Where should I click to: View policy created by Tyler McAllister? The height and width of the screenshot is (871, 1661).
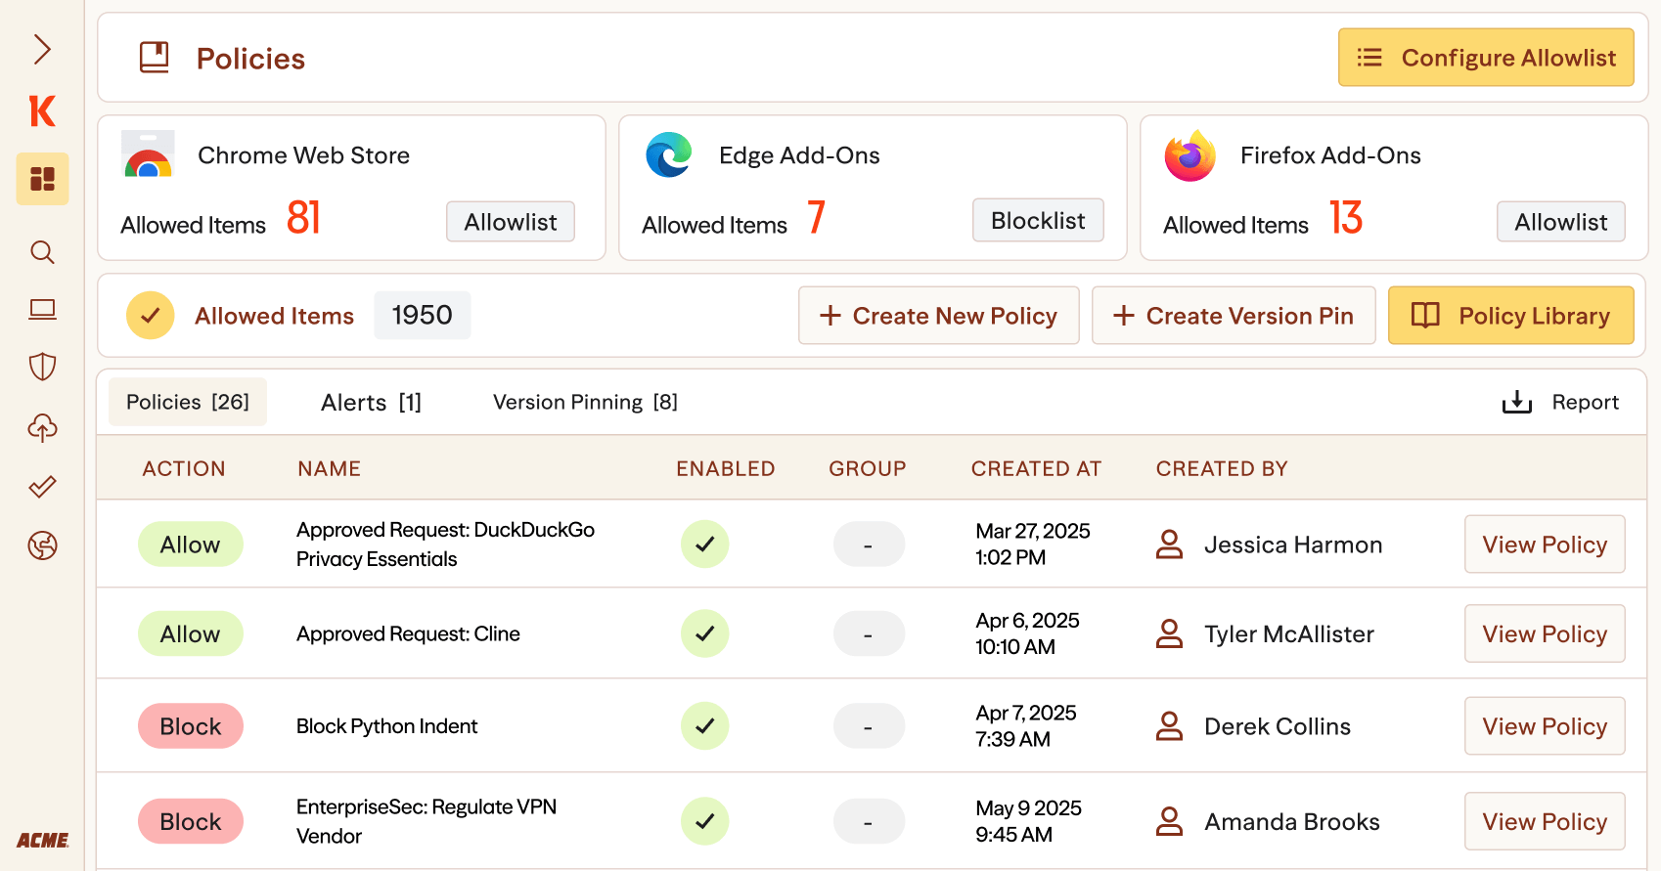click(x=1545, y=633)
